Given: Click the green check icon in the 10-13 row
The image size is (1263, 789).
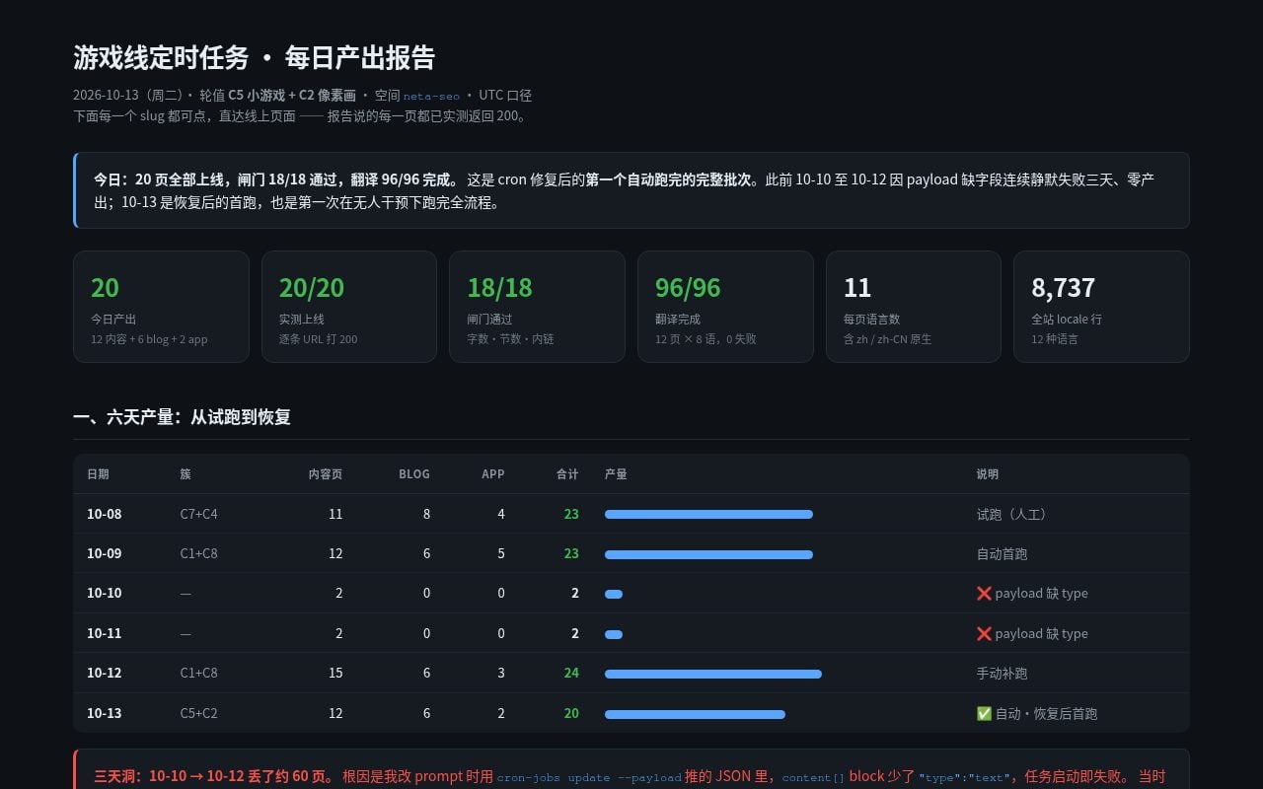Looking at the screenshot, I should pyautogui.click(x=984, y=713).
